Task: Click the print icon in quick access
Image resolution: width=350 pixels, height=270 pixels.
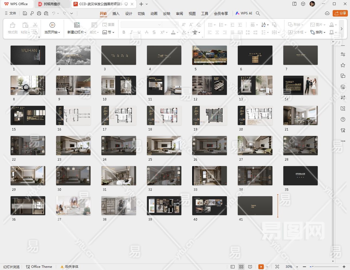Action: pos(39,13)
